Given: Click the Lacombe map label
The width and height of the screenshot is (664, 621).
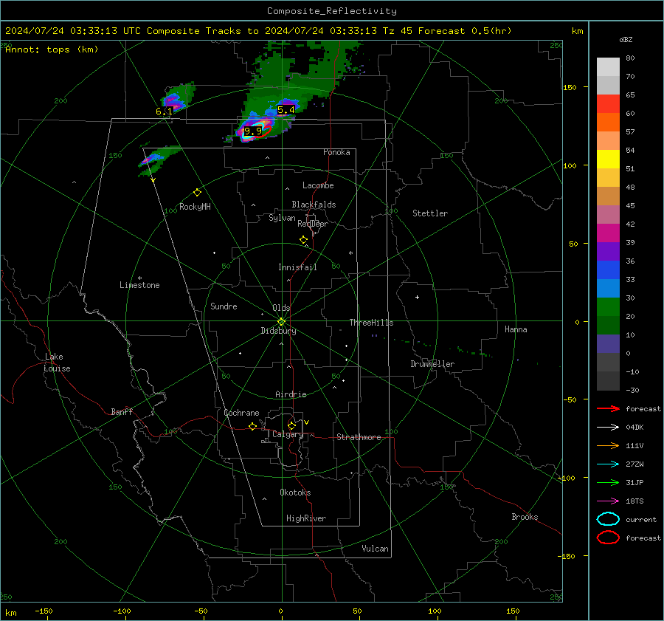Looking at the screenshot, I should (318, 185).
